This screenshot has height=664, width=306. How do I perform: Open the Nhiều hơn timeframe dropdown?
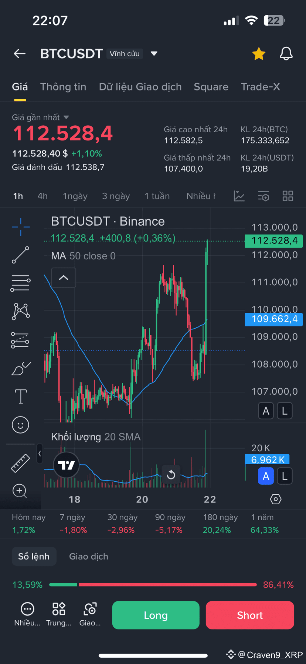click(201, 196)
